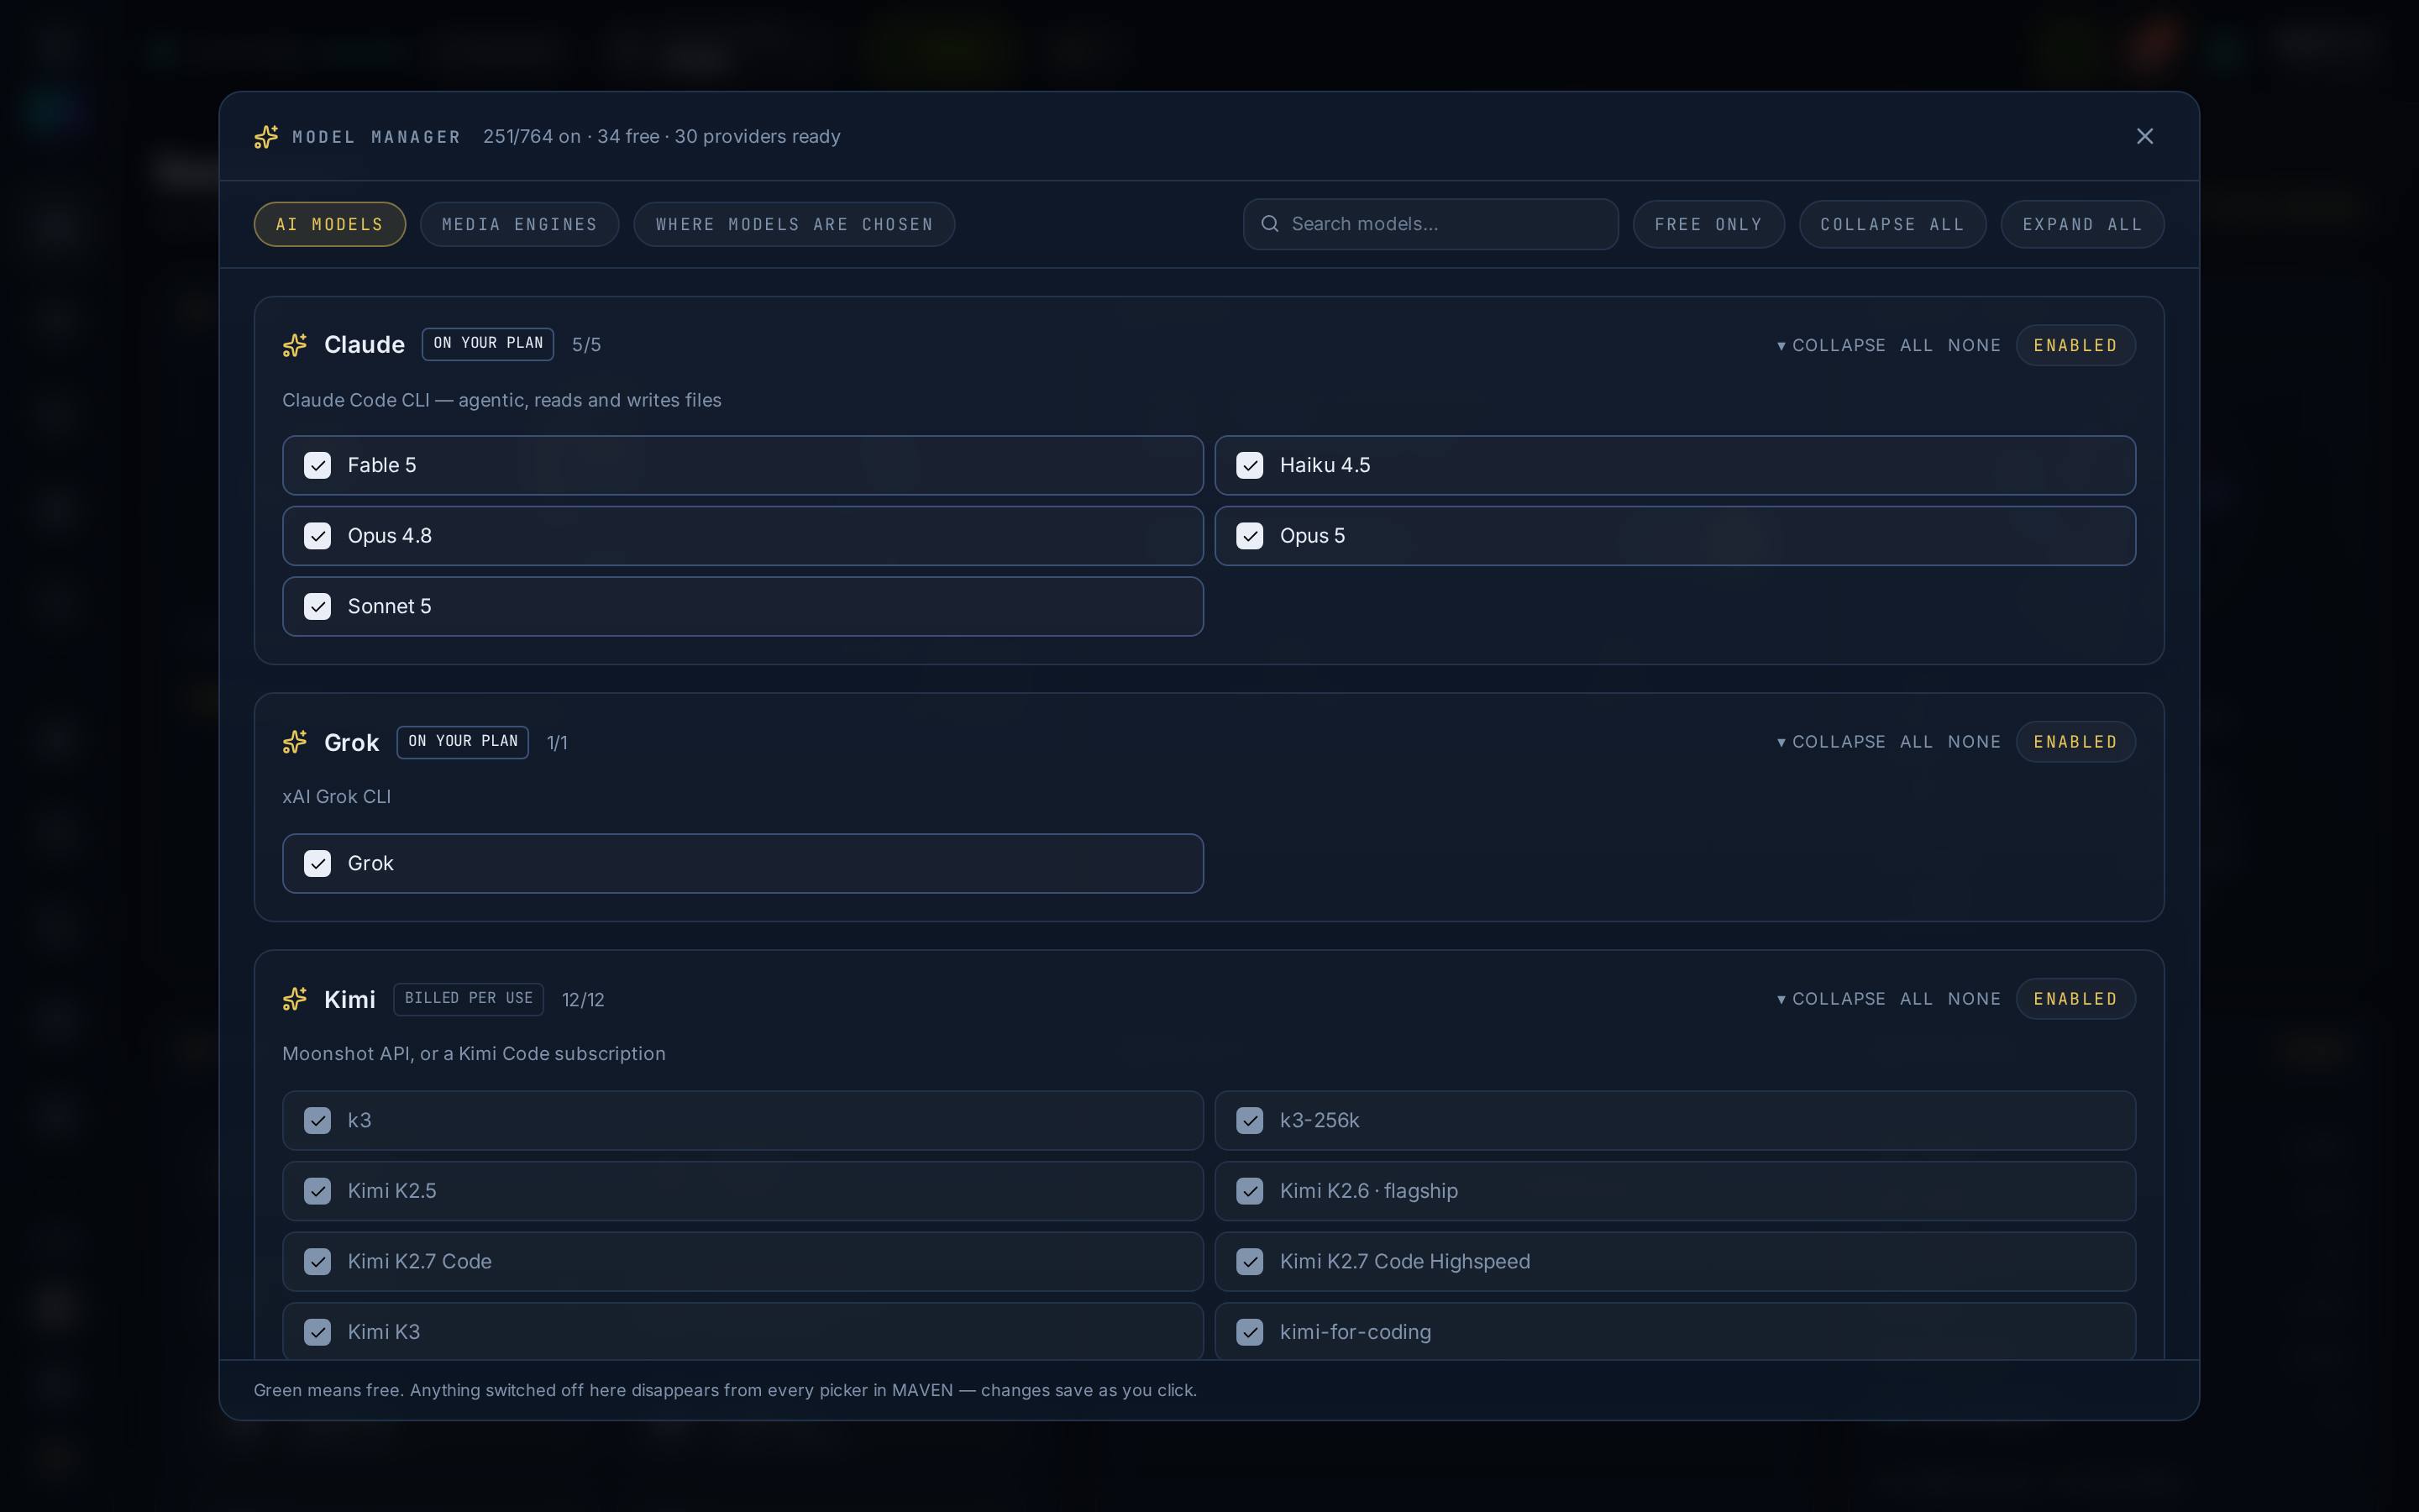The image size is (2419, 1512).
Task: Toggle the Kimi K2.7 Code checkbox
Action: pos(317,1262)
